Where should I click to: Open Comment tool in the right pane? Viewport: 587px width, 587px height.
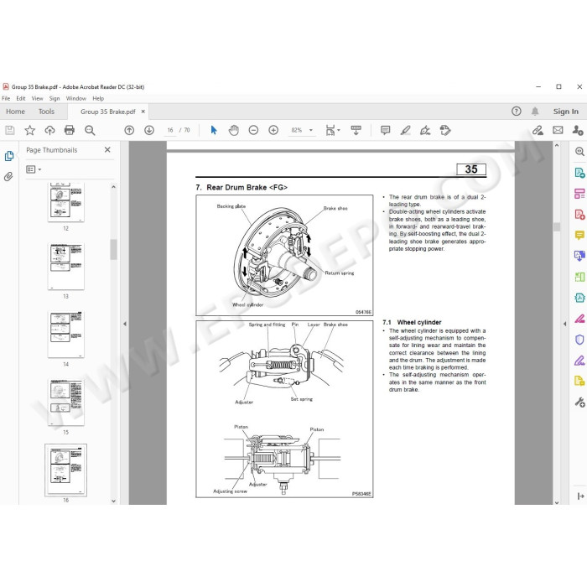(x=579, y=235)
